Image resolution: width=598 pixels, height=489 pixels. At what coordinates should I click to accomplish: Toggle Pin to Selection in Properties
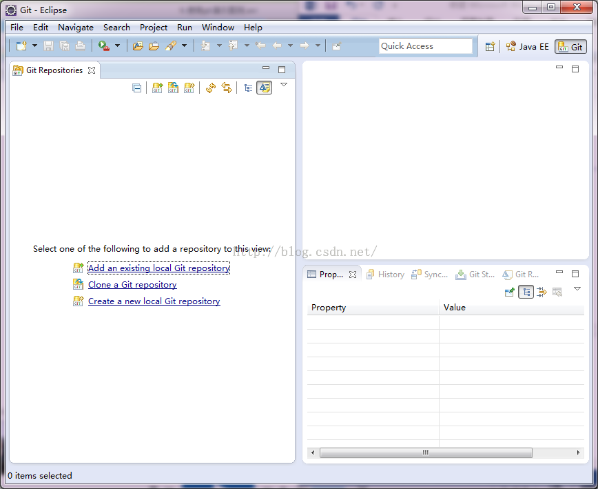[510, 292]
